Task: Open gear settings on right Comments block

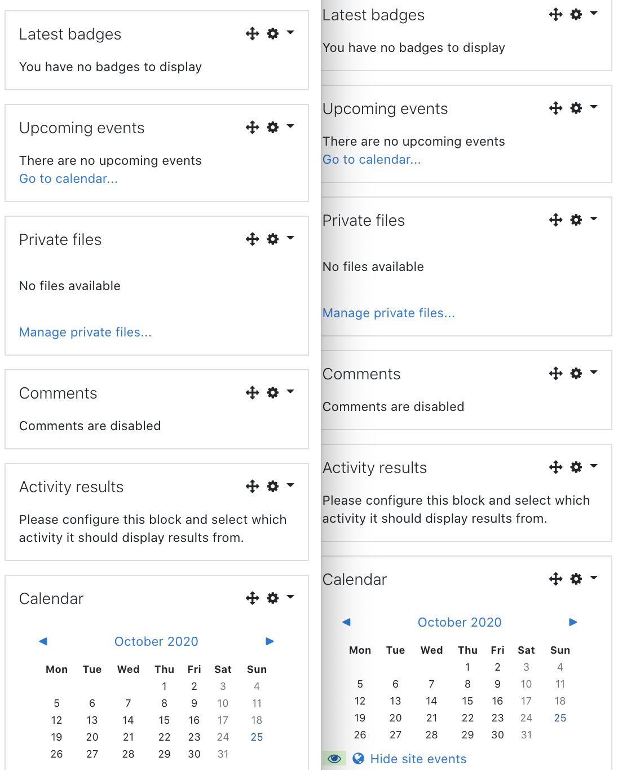Action: click(576, 374)
